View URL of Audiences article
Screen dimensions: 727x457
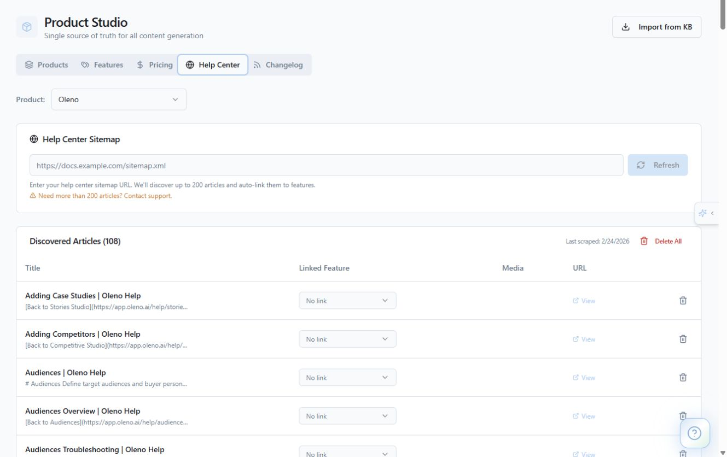pyautogui.click(x=584, y=378)
